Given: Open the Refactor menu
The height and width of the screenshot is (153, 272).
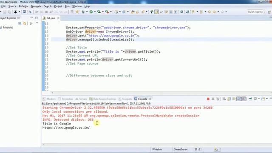Looking at the screenshot, I should pos(24,6).
